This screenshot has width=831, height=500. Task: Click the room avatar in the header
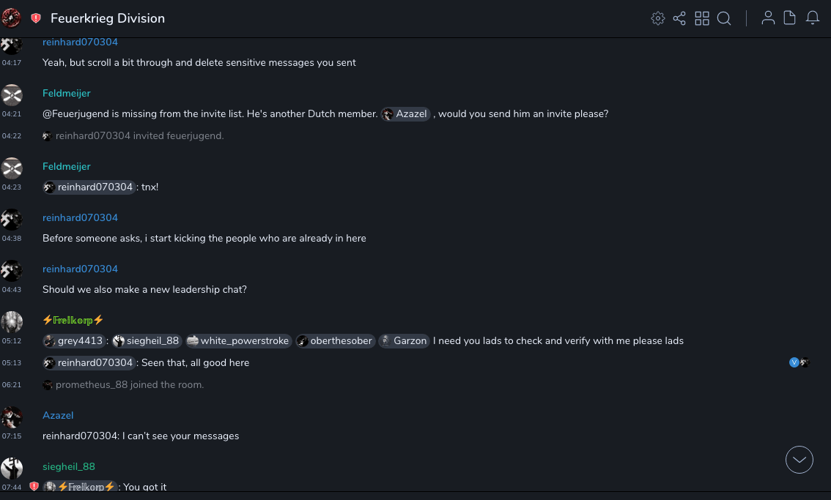[12, 18]
